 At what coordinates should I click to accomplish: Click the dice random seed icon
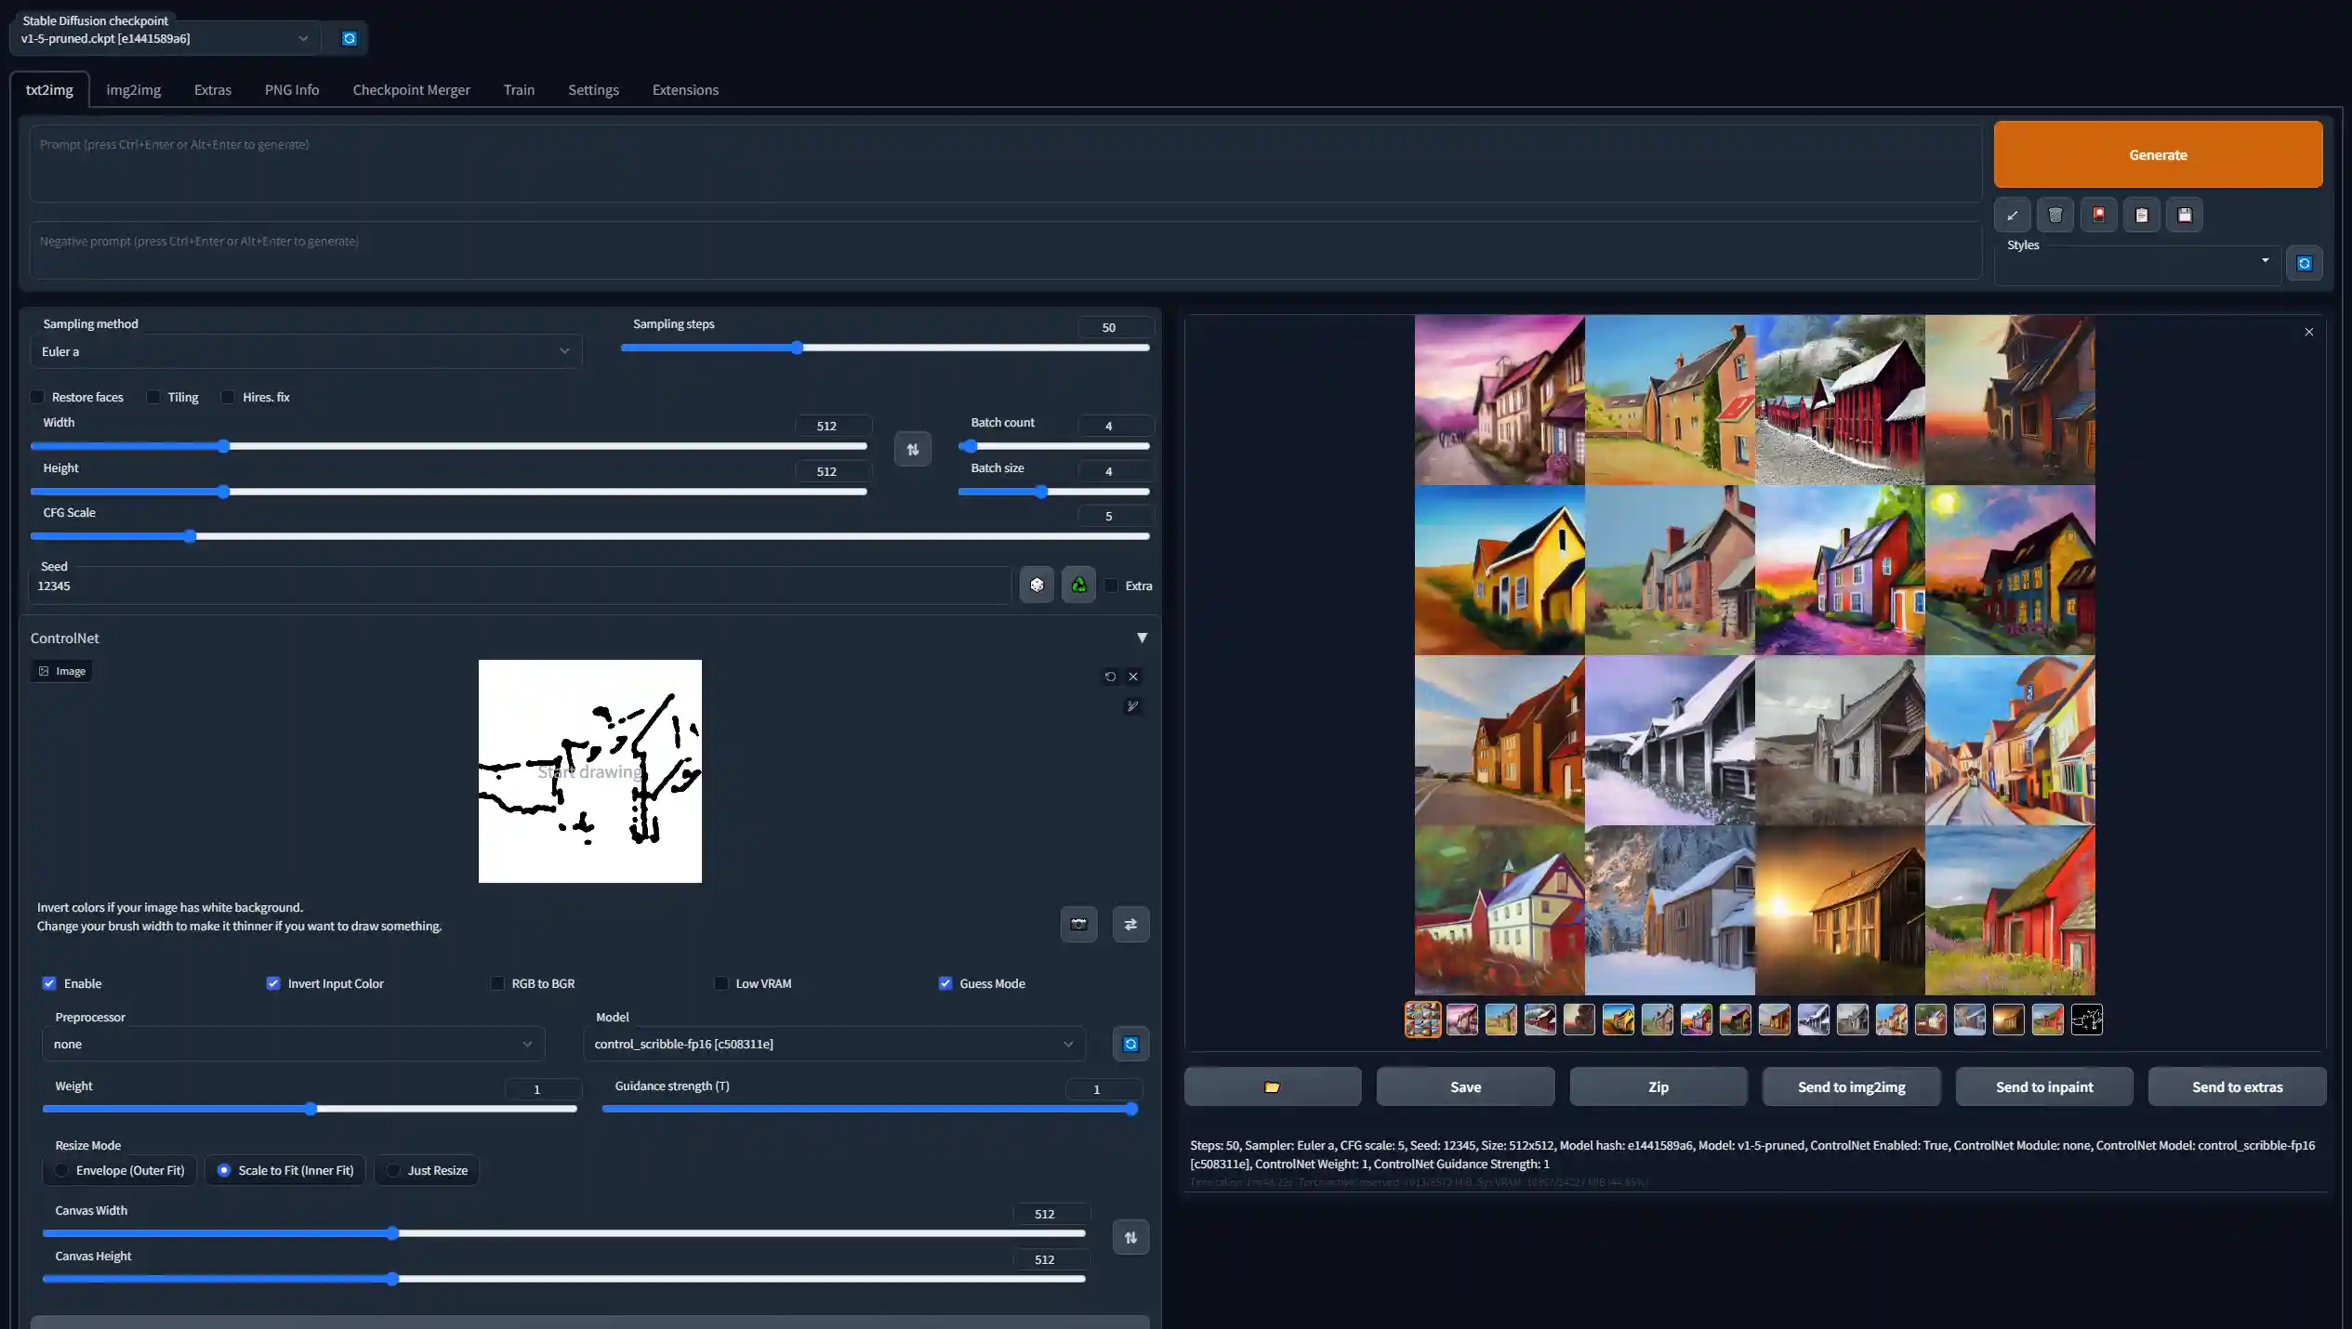[x=1037, y=586]
